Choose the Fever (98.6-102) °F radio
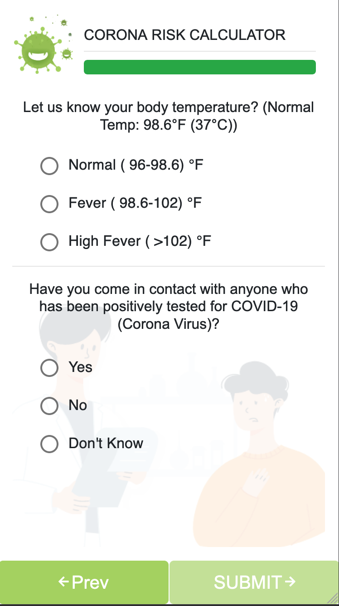 click(x=49, y=204)
